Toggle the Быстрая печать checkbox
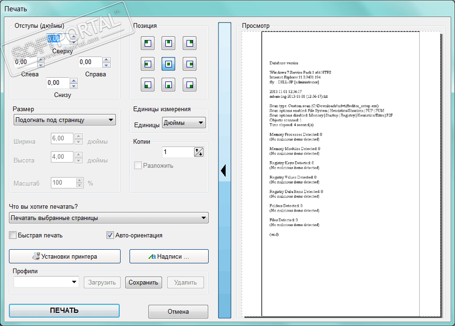The image size is (455, 326). [13, 235]
